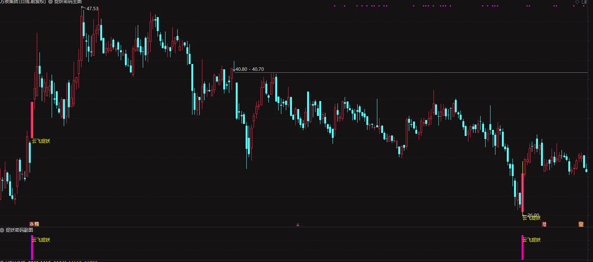Viewport: 593px width, 262px height.
Task: Click the 港 event marker
Action: [x=544, y=224]
